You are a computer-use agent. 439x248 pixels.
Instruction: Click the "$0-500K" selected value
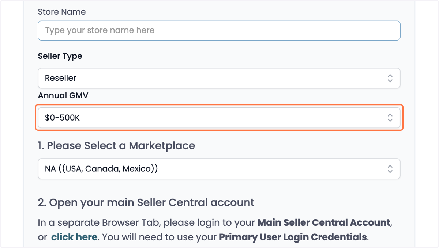coord(62,118)
